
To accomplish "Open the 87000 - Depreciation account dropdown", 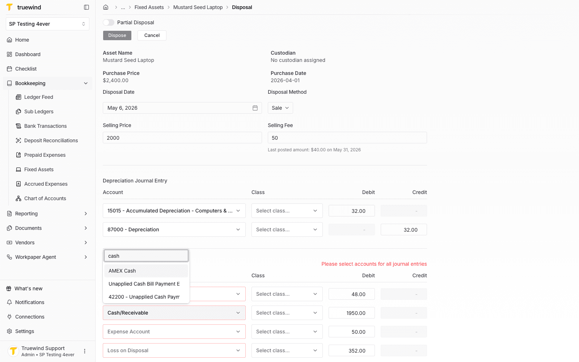I will pyautogui.click(x=174, y=230).
